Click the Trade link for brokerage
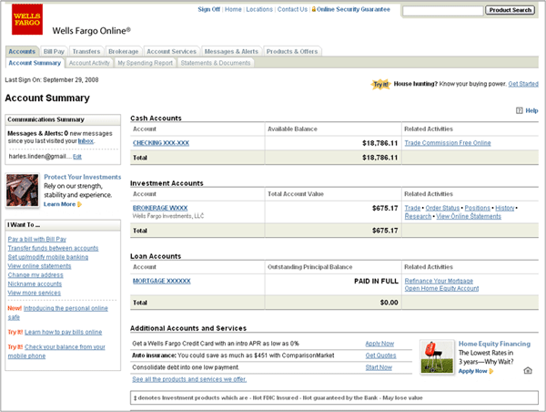Viewport: 546px width, 412px height. pyautogui.click(x=412, y=208)
